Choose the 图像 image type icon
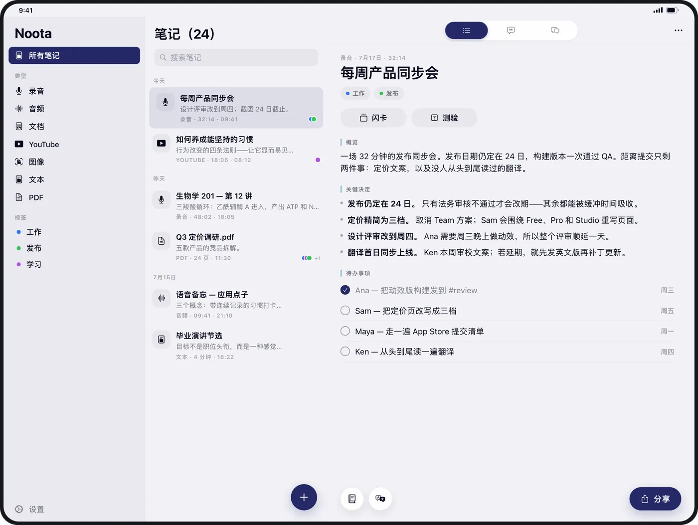Image resolution: width=698 pixels, height=525 pixels. point(19,162)
